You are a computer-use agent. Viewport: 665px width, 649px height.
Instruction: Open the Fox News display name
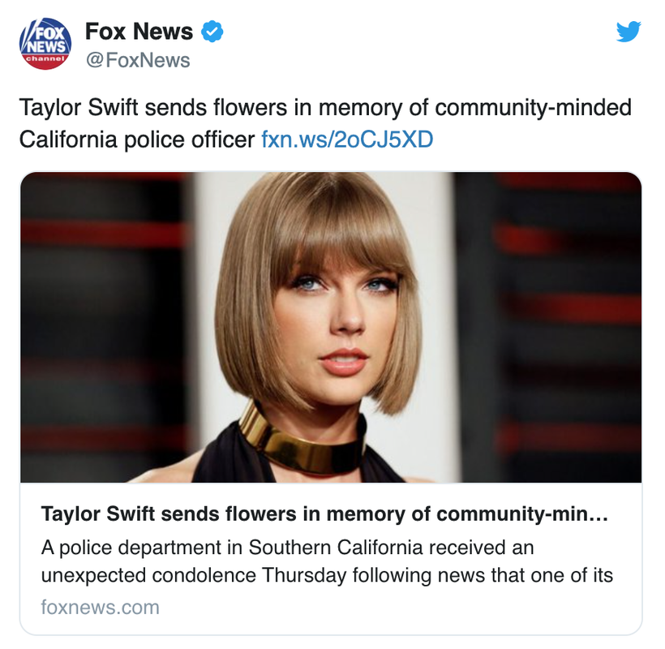tap(139, 32)
